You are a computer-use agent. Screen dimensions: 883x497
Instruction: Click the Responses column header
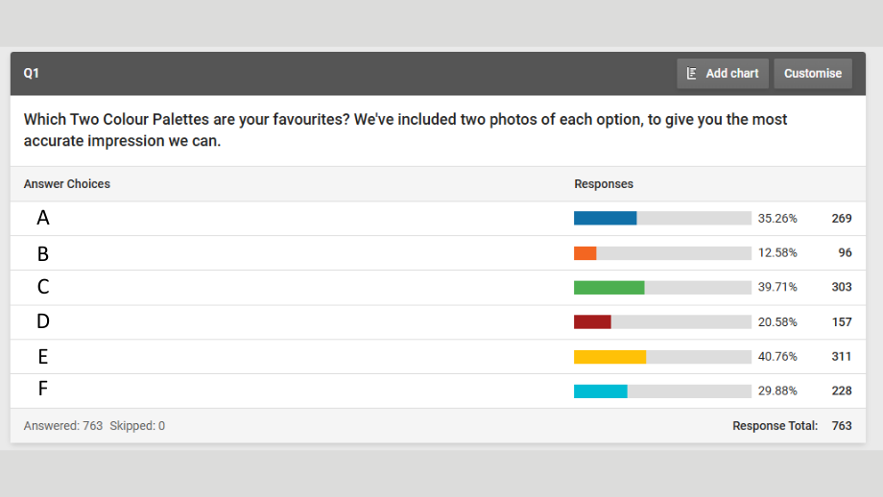coord(604,184)
